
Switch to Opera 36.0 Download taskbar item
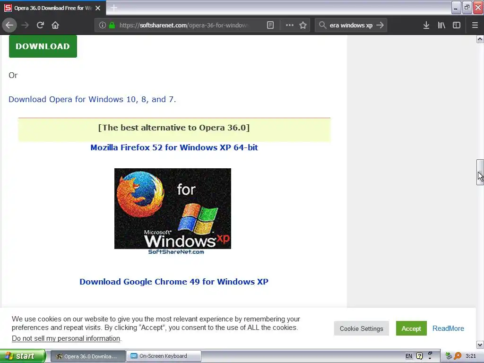point(87,356)
